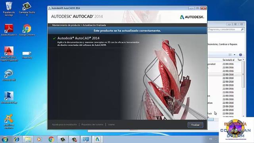Viewport: 254px width, 143px height.
Task: Open the file explorer taskbar button
Action: coord(28,139)
